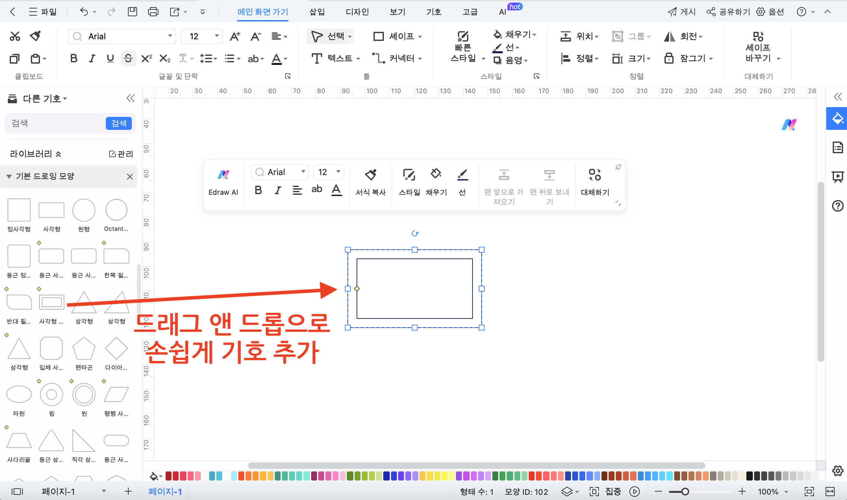Expand the 다른 기호 dropdown

(65, 99)
